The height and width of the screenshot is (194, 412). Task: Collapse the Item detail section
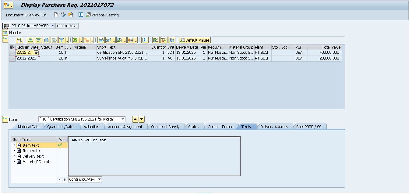coord(5,119)
